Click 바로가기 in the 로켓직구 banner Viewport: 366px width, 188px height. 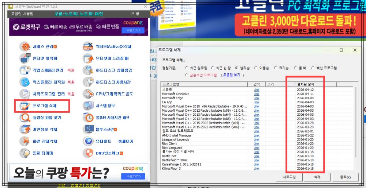pos(133,30)
